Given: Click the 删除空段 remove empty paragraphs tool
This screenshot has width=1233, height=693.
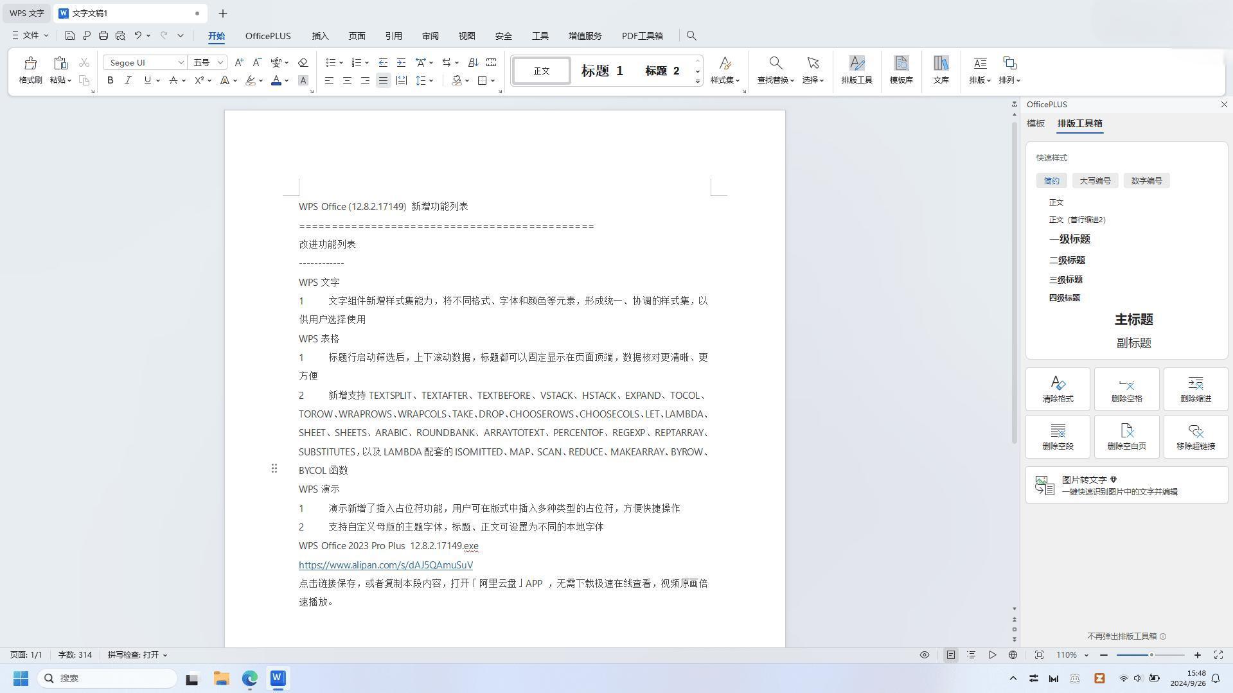Looking at the screenshot, I should 1058,436.
